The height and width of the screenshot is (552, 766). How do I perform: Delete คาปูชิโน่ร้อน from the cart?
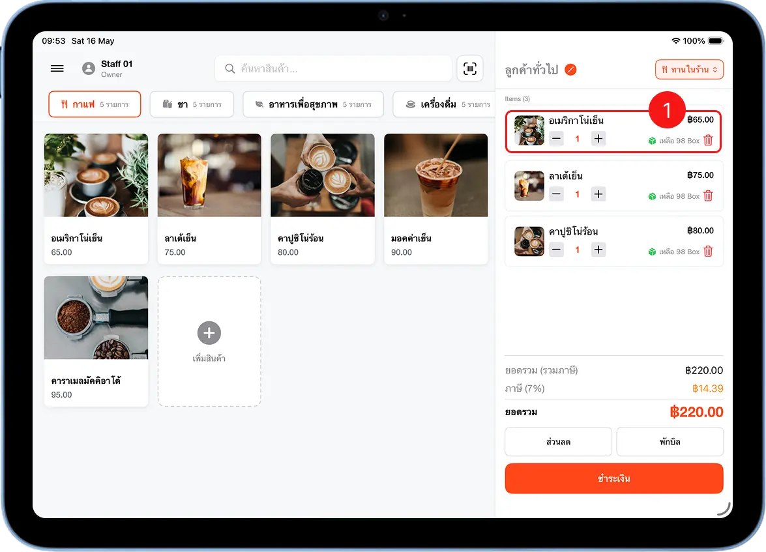click(708, 252)
